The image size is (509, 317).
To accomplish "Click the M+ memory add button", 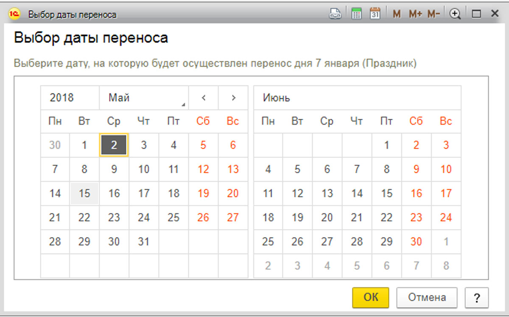I will click(x=415, y=14).
